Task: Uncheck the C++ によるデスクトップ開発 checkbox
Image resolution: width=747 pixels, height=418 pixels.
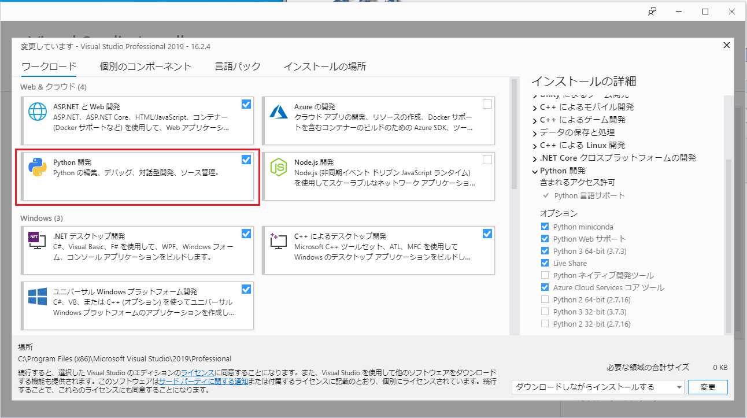Action: point(487,234)
